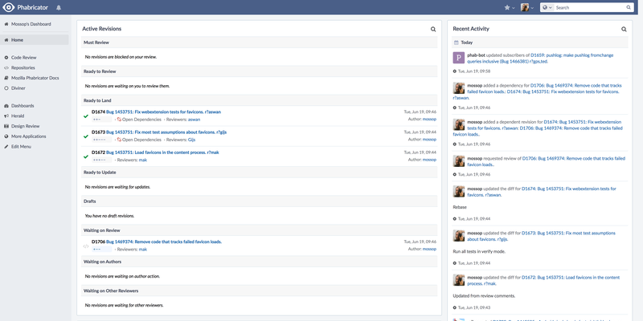Click accepted checkmark for D1673
Screen dimensions: 643x321
[x=86, y=136]
